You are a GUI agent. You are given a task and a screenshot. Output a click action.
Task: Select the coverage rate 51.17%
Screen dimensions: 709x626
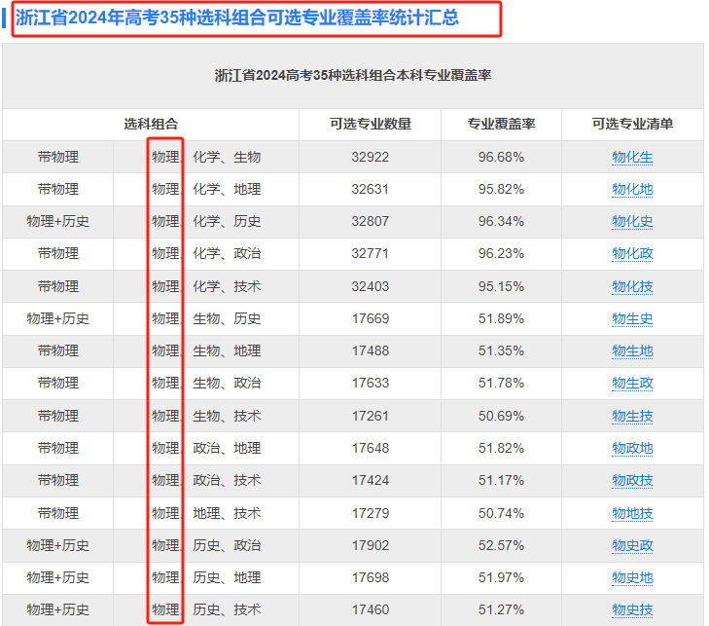point(501,480)
